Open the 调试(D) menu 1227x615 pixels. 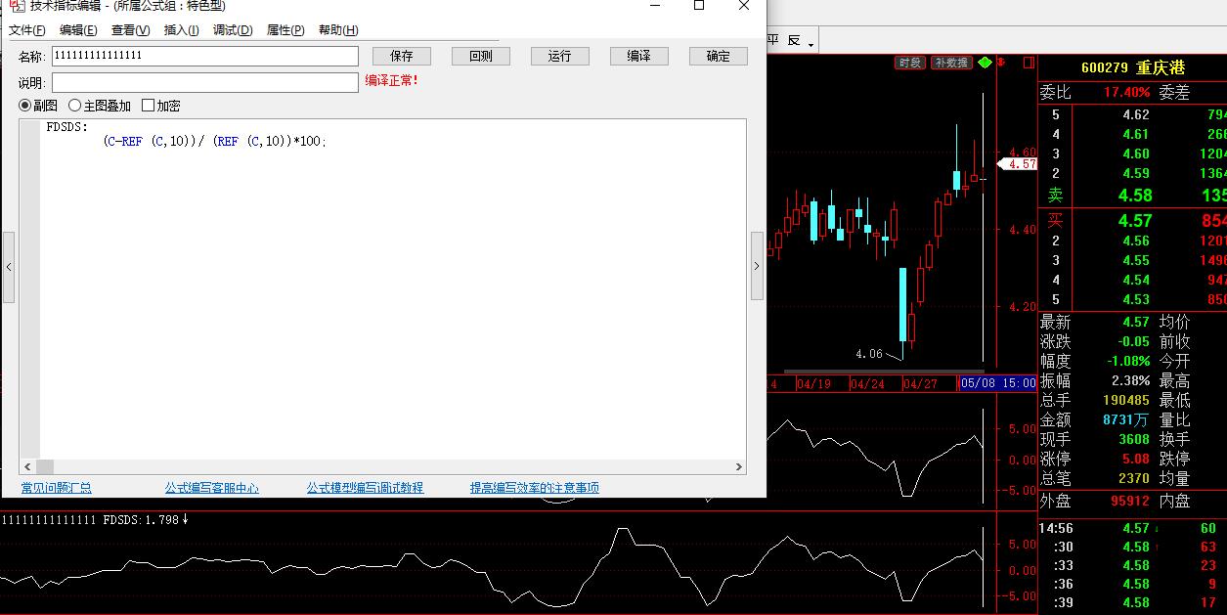point(233,30)
